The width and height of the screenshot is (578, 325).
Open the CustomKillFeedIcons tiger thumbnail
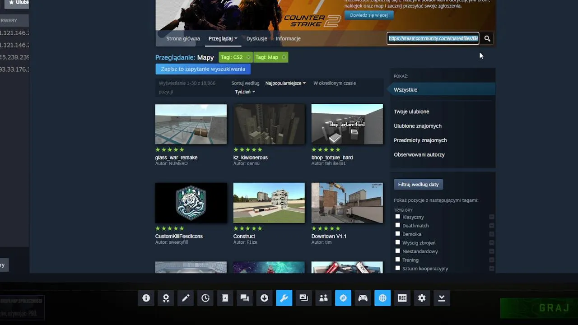pos(191,203)
